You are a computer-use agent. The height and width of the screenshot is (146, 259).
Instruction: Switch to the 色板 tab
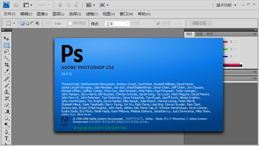pos(199,34)
